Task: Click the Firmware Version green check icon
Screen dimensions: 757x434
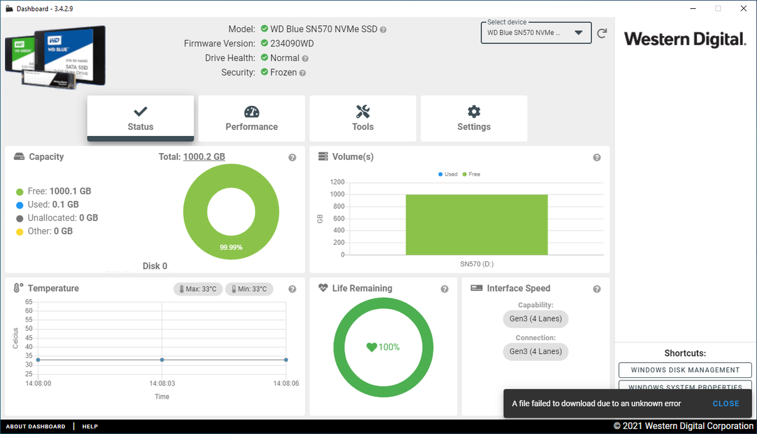Action: point(264,43)
